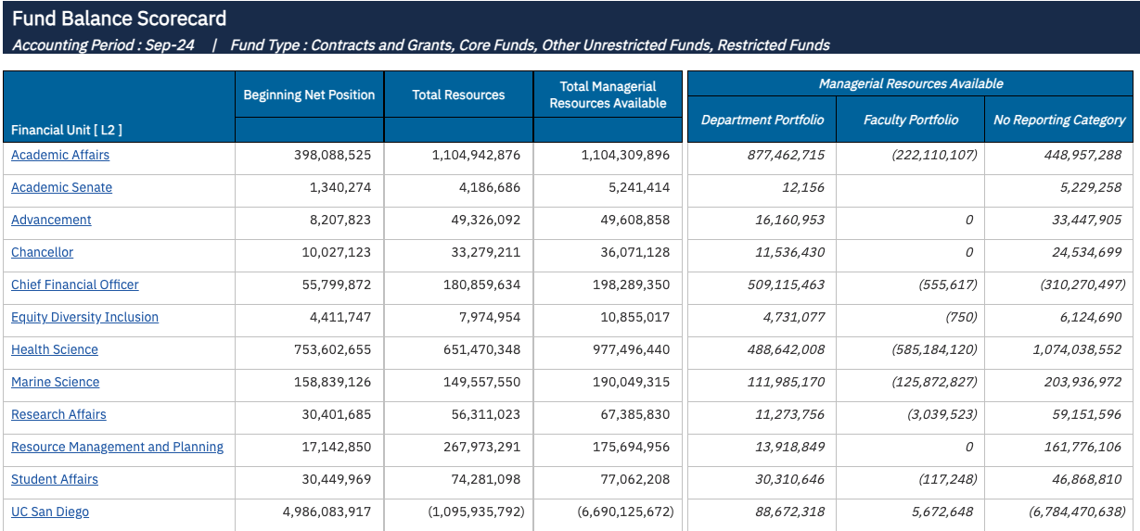
Task: Select Total Managerial Resources Available header
Action: pos(608,95)
